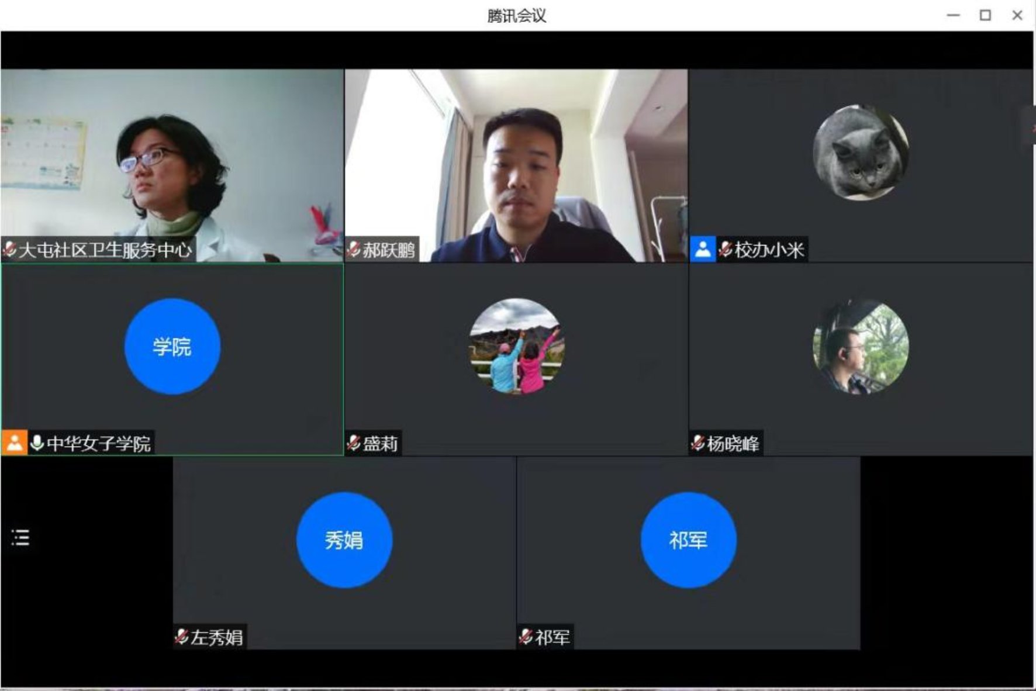The image size is (1036, 691).
Task: Click the blue 祁军 avatar circle
Action: (x=688, y=540)
